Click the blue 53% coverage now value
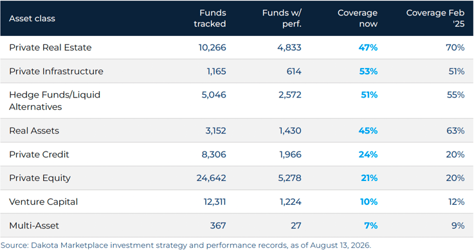 [368, 71]
